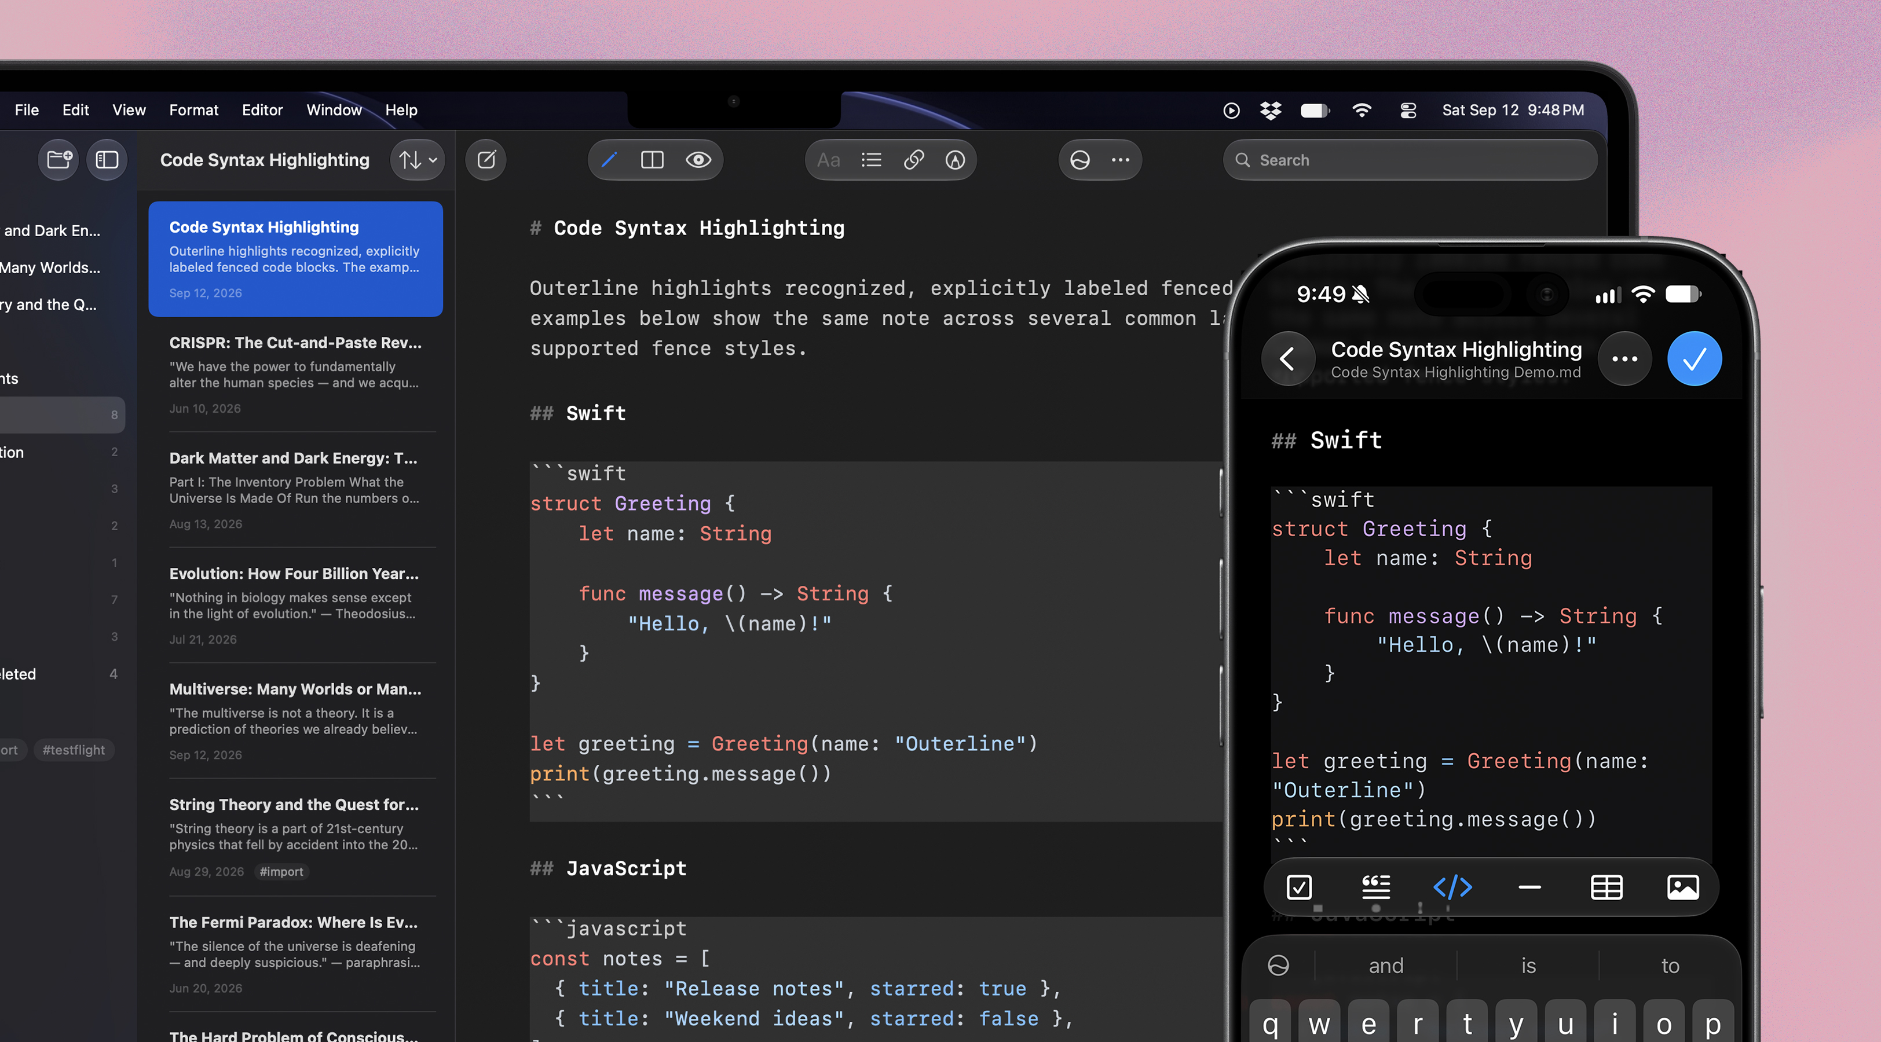Switch to split view mode icon

point(652,160)
